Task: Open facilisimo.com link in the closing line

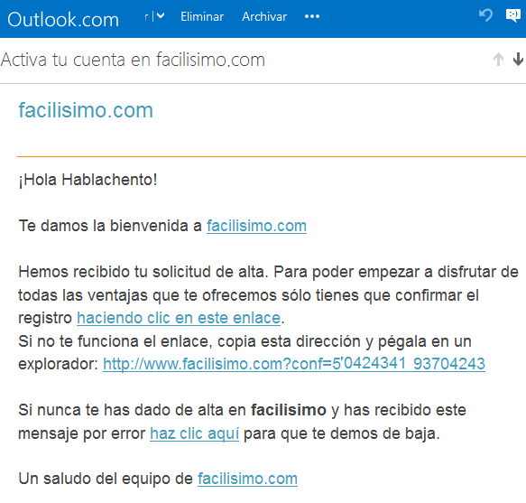Action: tap(247, 479)
